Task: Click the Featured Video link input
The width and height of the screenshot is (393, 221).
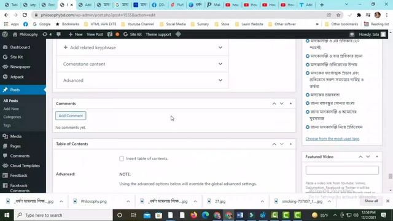Action: (342, 170)
